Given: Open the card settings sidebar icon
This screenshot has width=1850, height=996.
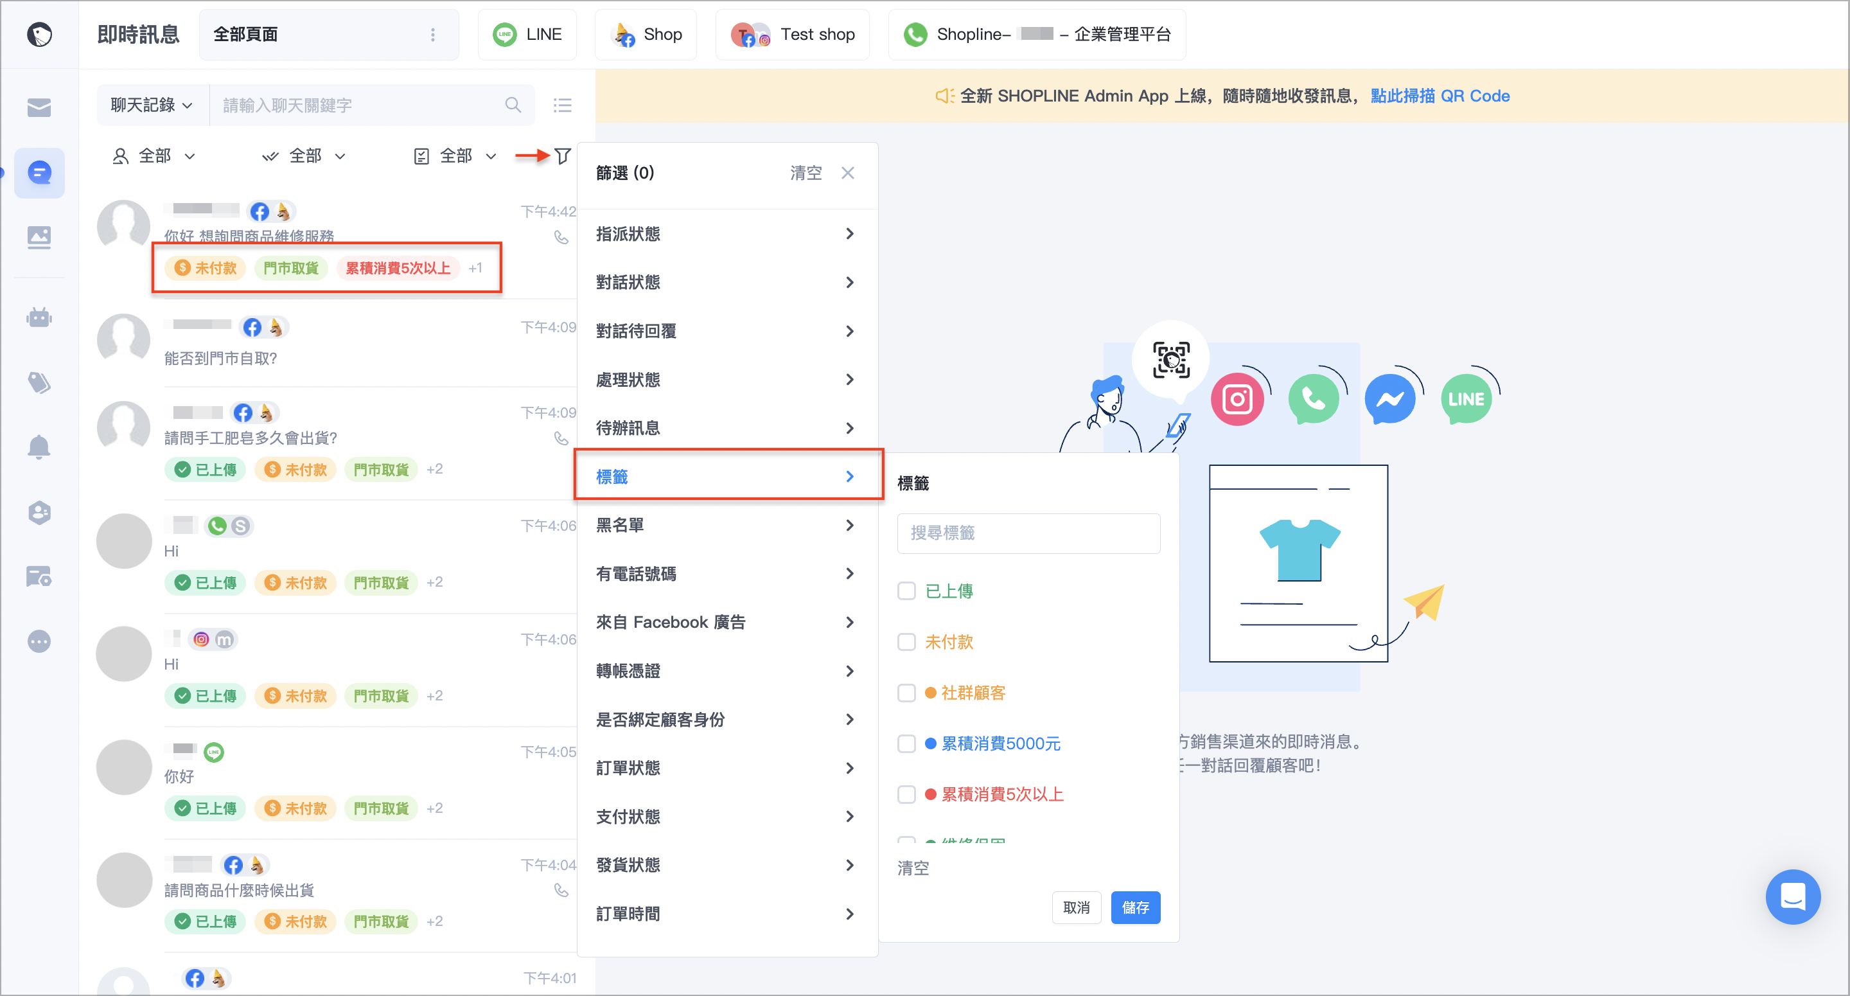Looking at the screenshot, I should (39, 576).
